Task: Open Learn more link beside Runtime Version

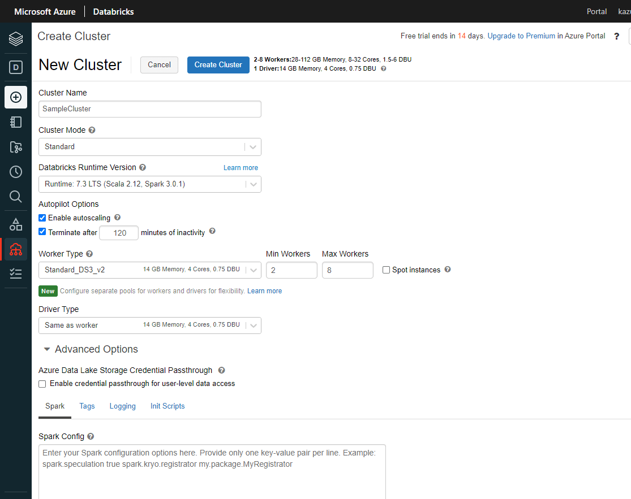Action: (x=241, y=167)
